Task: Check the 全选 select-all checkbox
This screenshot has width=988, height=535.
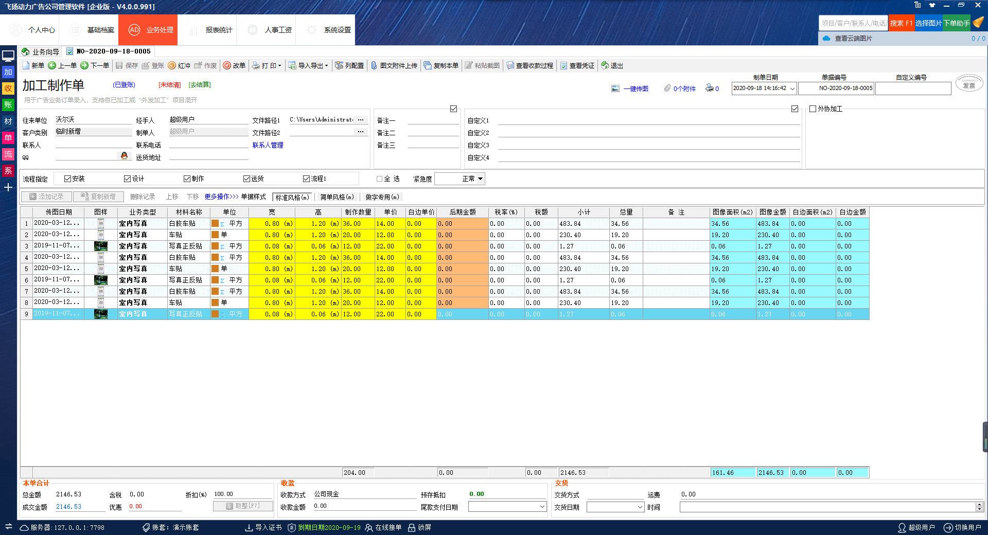Action: (x=380, y=179)
